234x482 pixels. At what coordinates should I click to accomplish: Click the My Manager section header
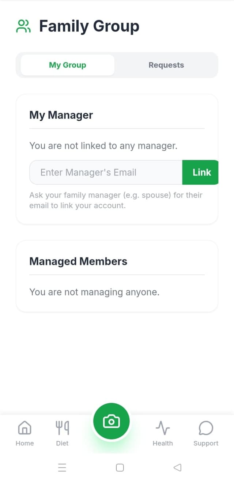(61, 115)
